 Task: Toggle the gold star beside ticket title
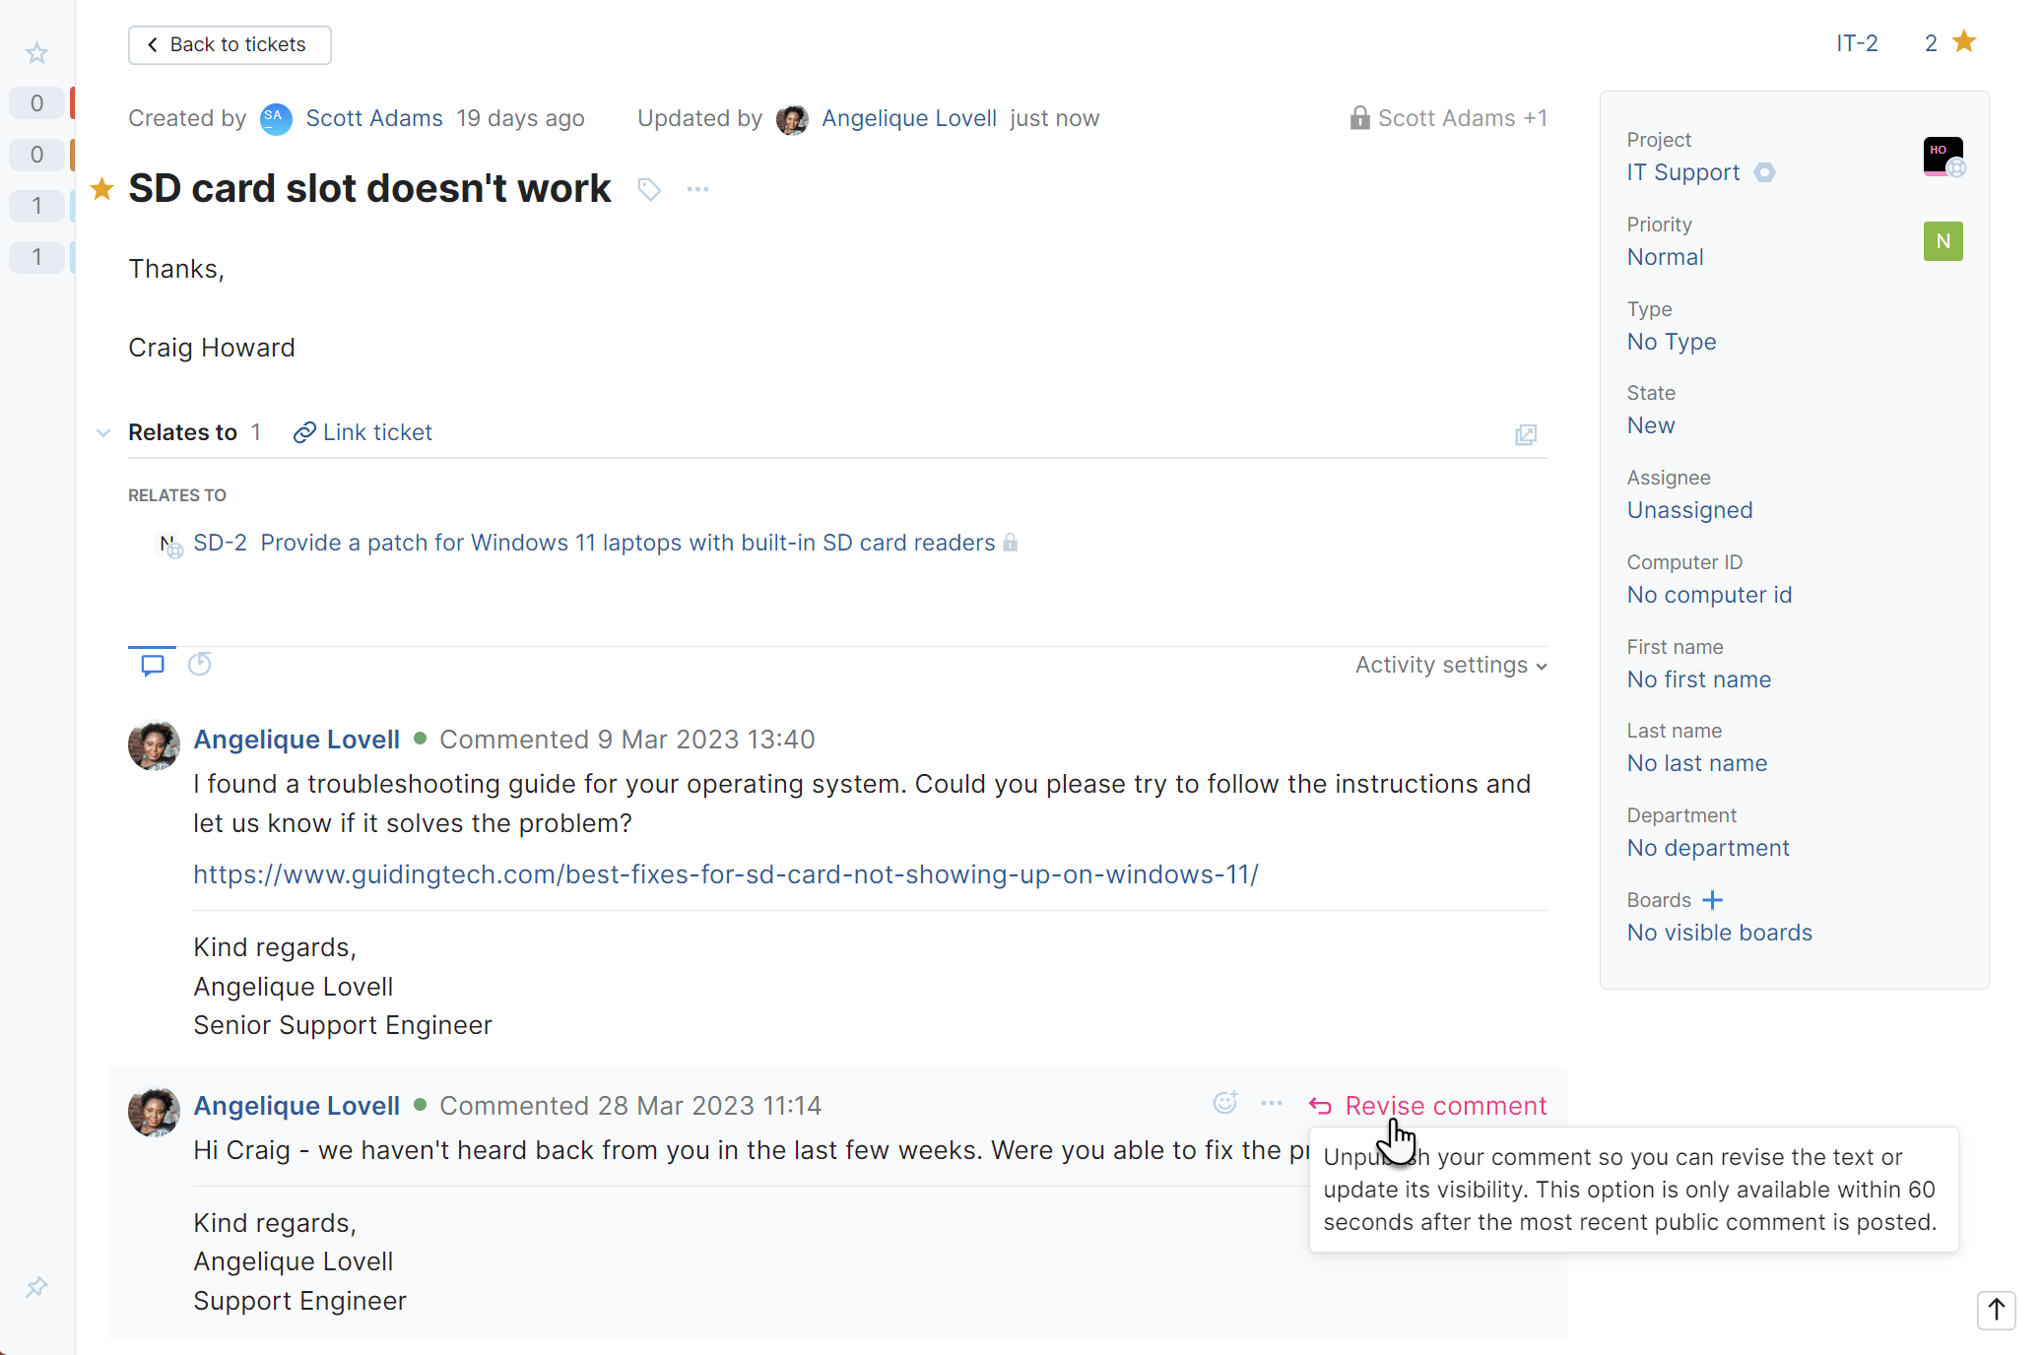tap(101, 189)
